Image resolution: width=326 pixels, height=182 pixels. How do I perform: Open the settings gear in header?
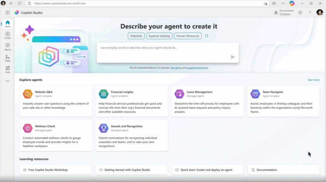pyautogui.click(x=300, y=13)
